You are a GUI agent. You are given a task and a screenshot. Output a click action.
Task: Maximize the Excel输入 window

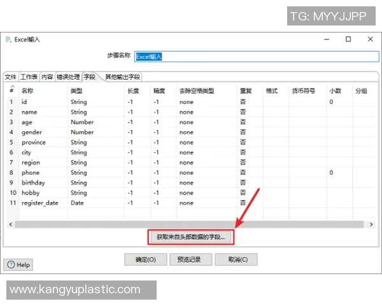point(348,40)
